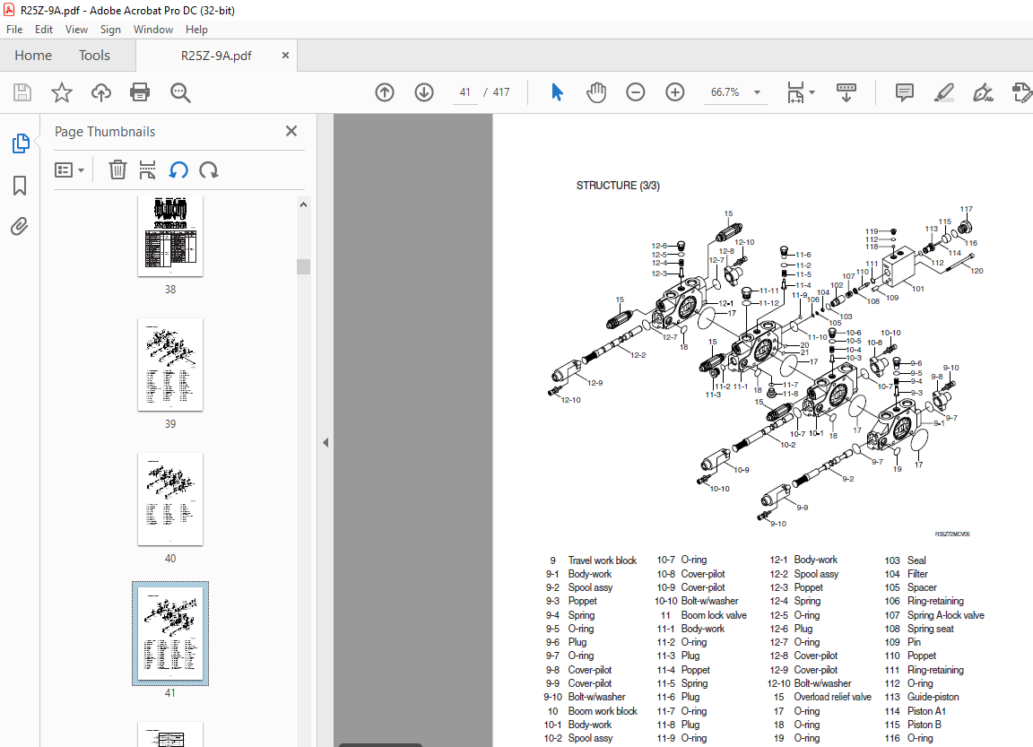Click 'Boom lock valve' in parts list

tap(714, 615)
